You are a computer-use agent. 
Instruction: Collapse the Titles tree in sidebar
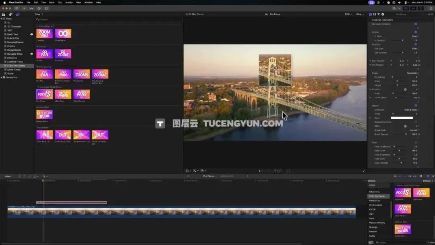click(x=2, y=19)
